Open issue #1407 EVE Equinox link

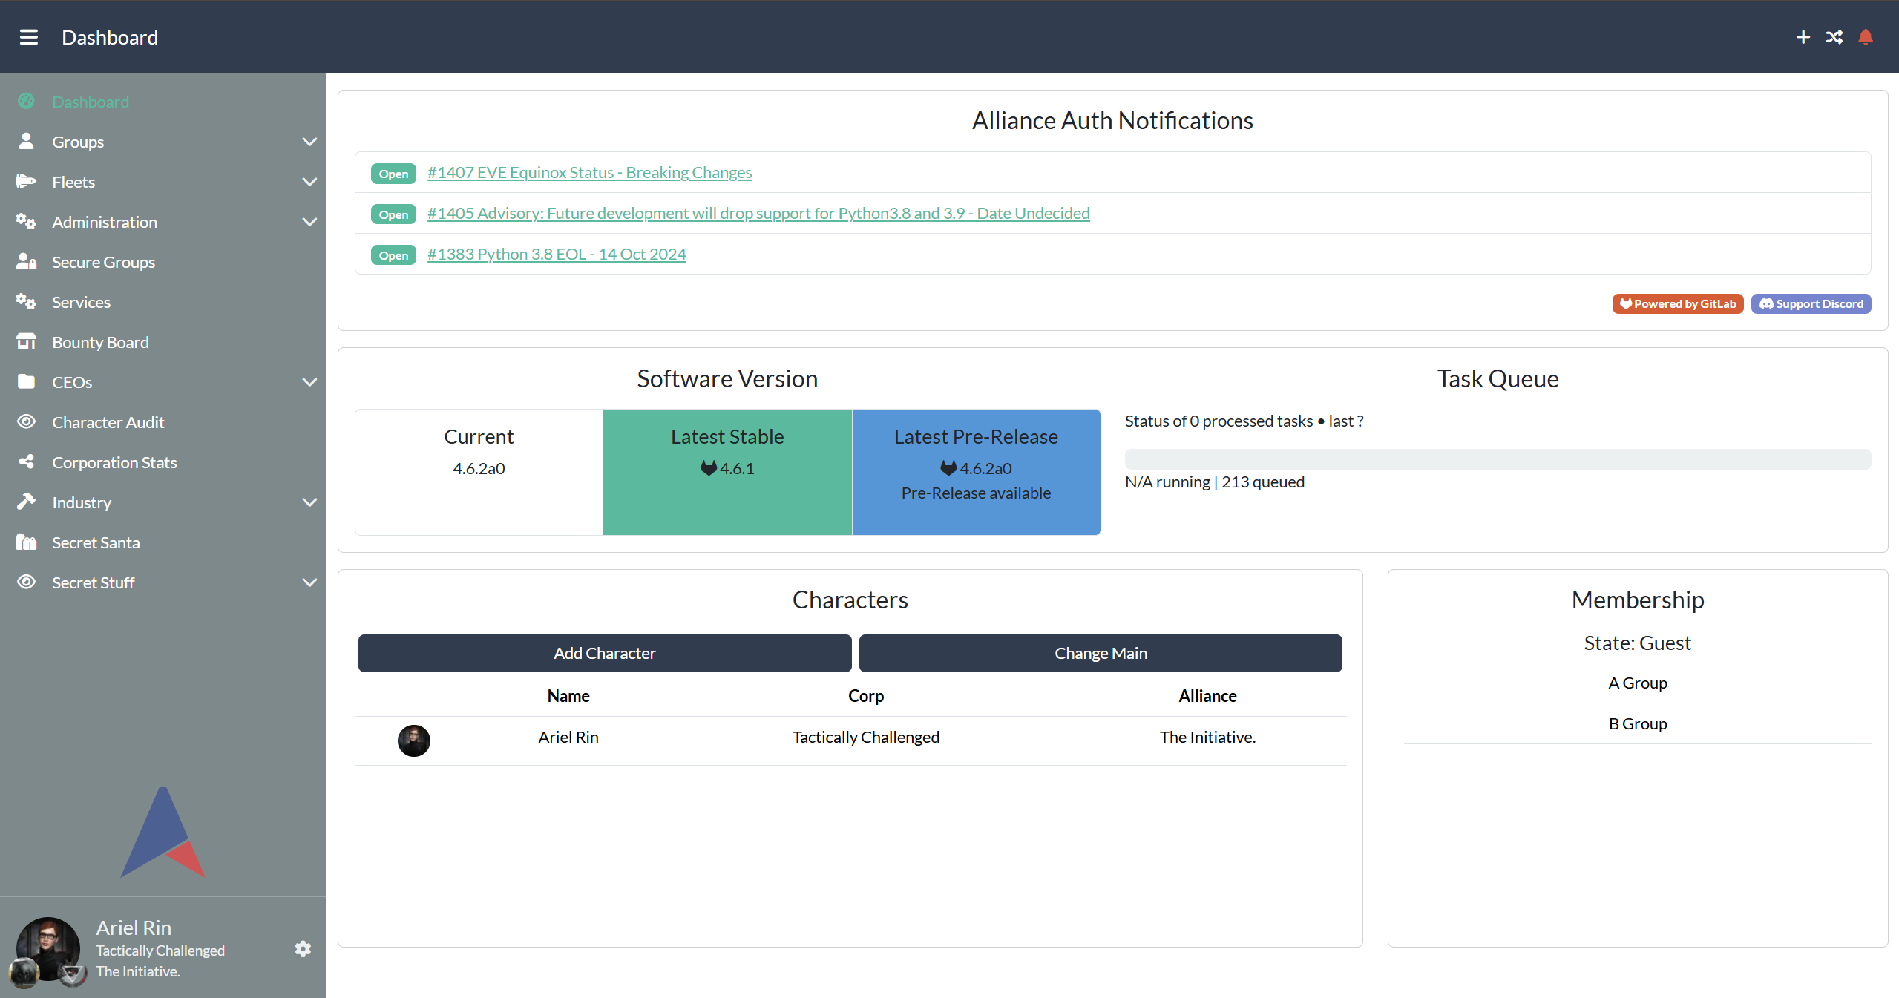[x=589, y=173]
